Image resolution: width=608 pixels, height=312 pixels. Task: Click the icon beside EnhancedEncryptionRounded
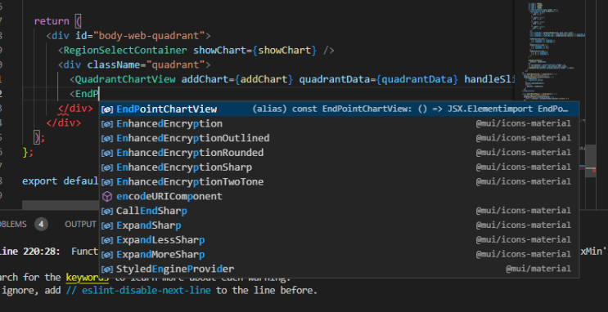click(107, 153)
